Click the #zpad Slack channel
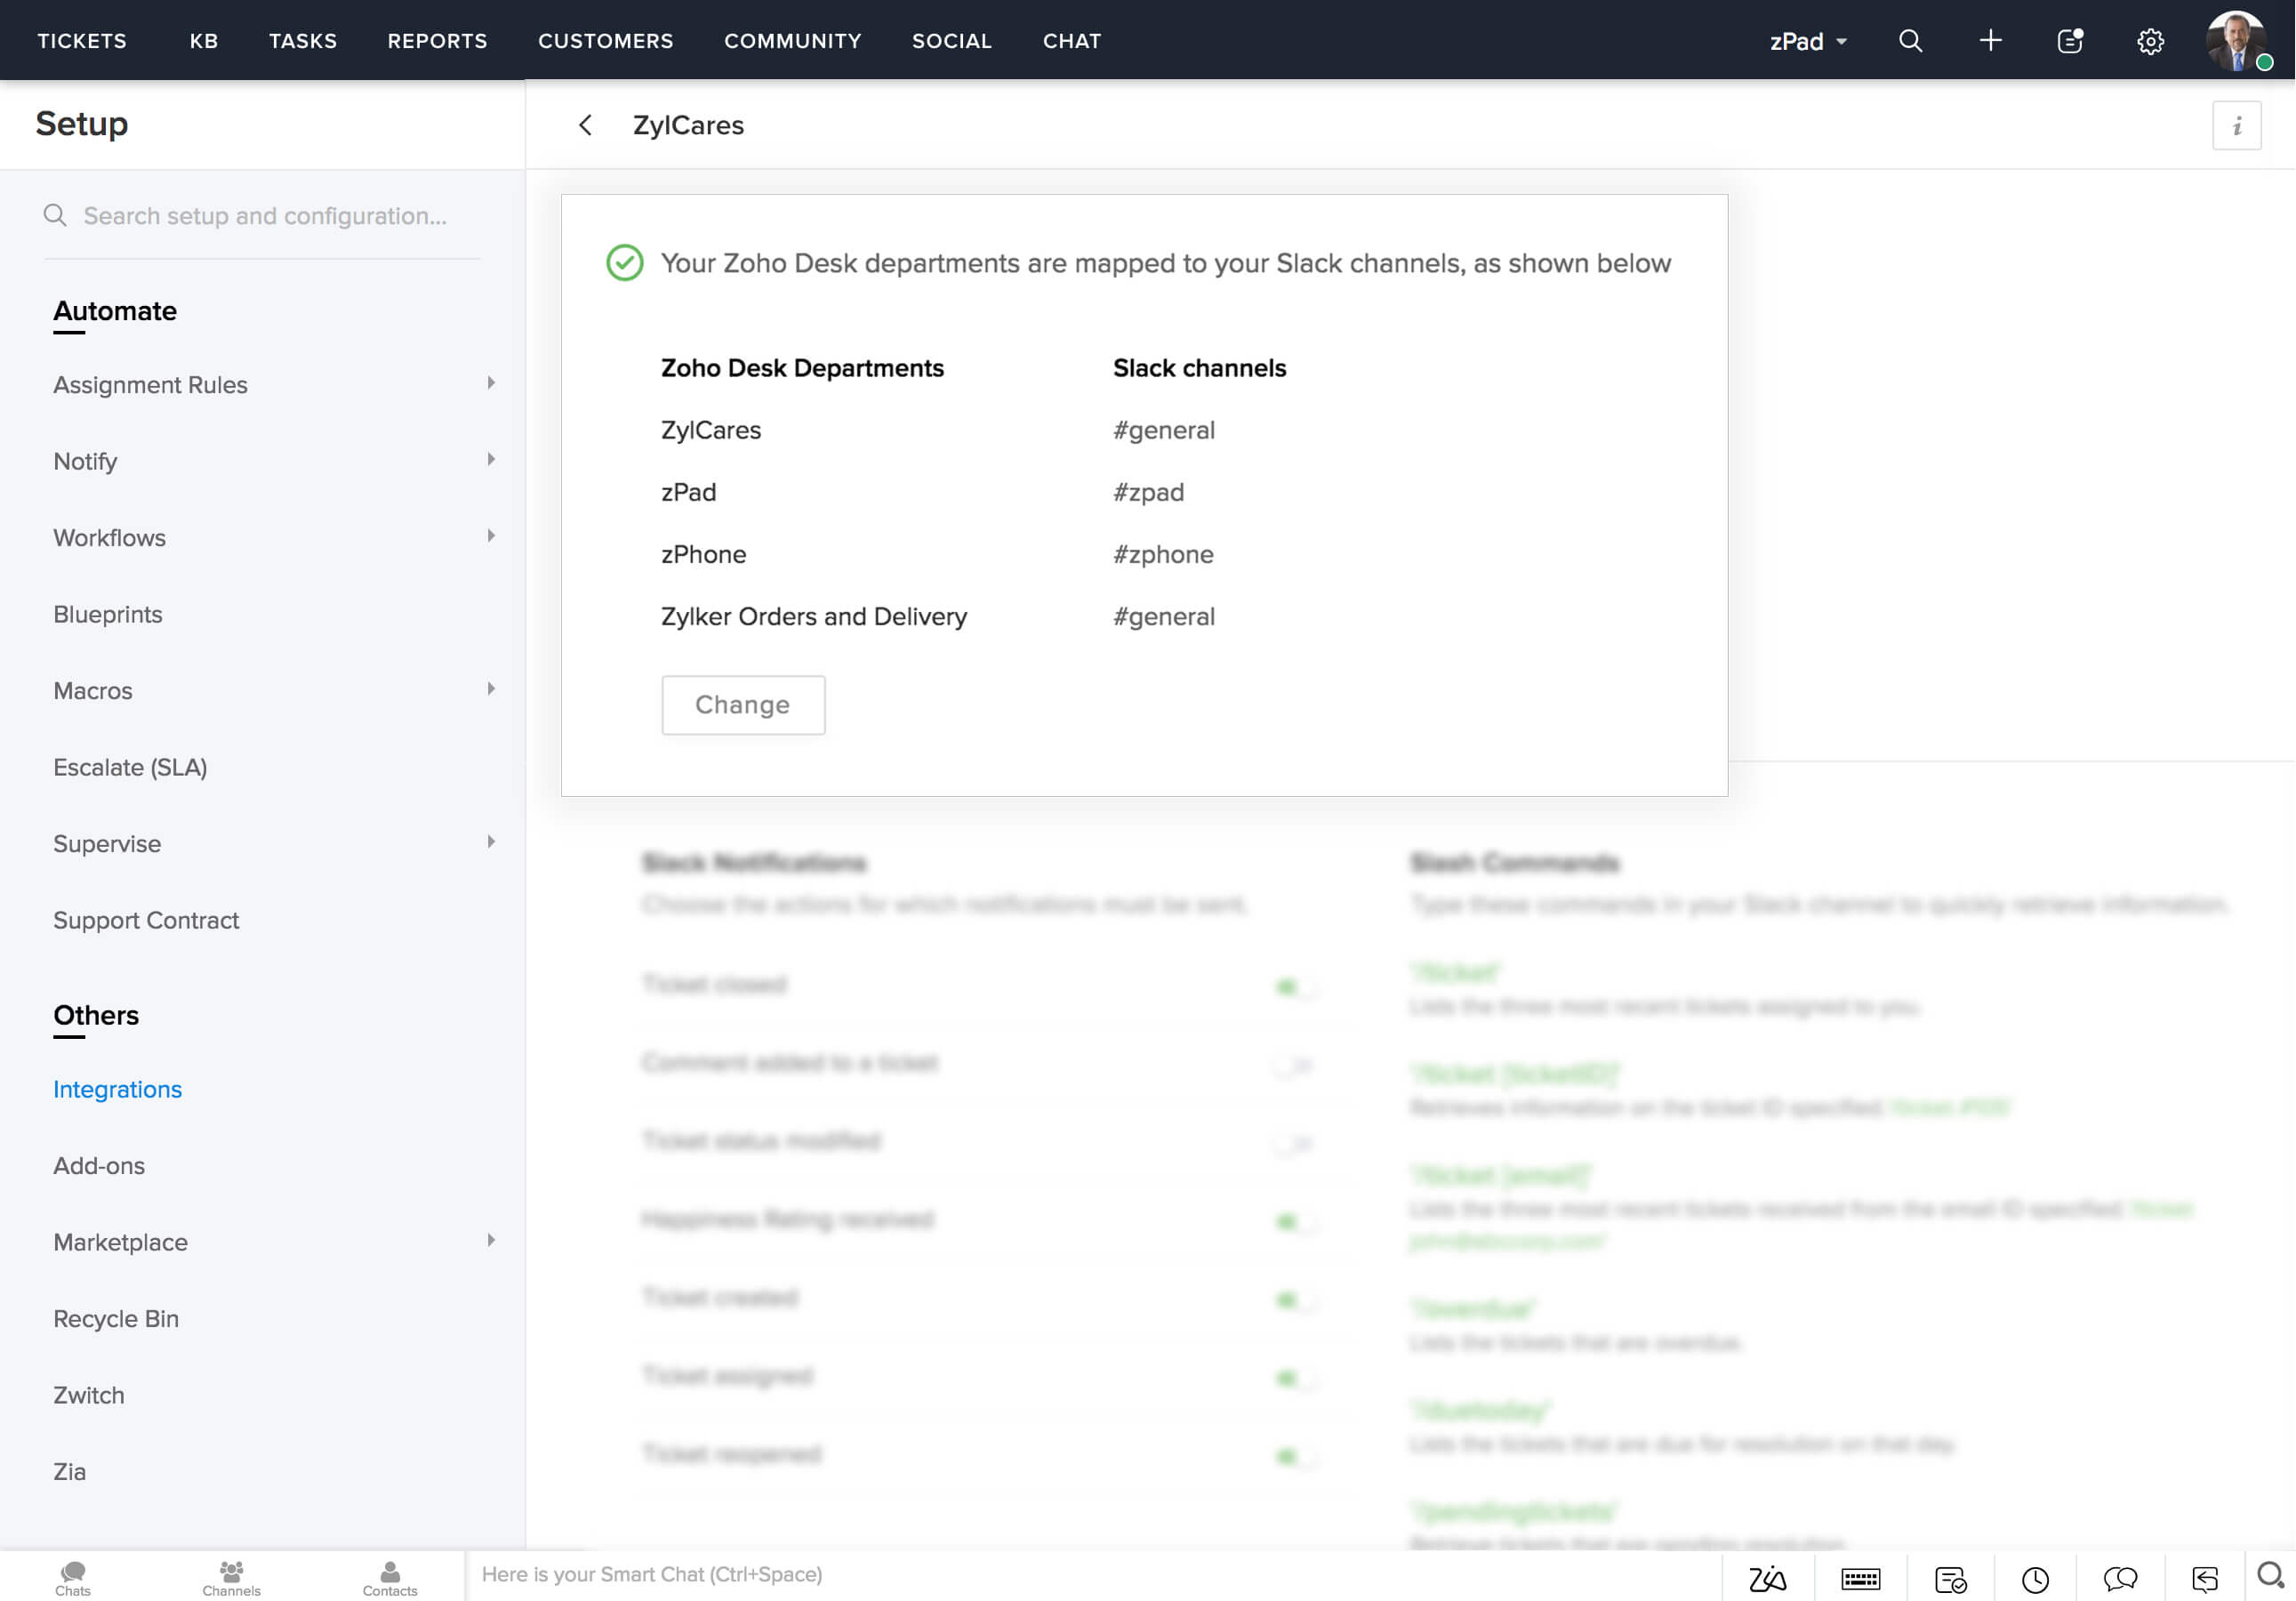The height and width of the screenshot is (1601, 2296). 1148,492
